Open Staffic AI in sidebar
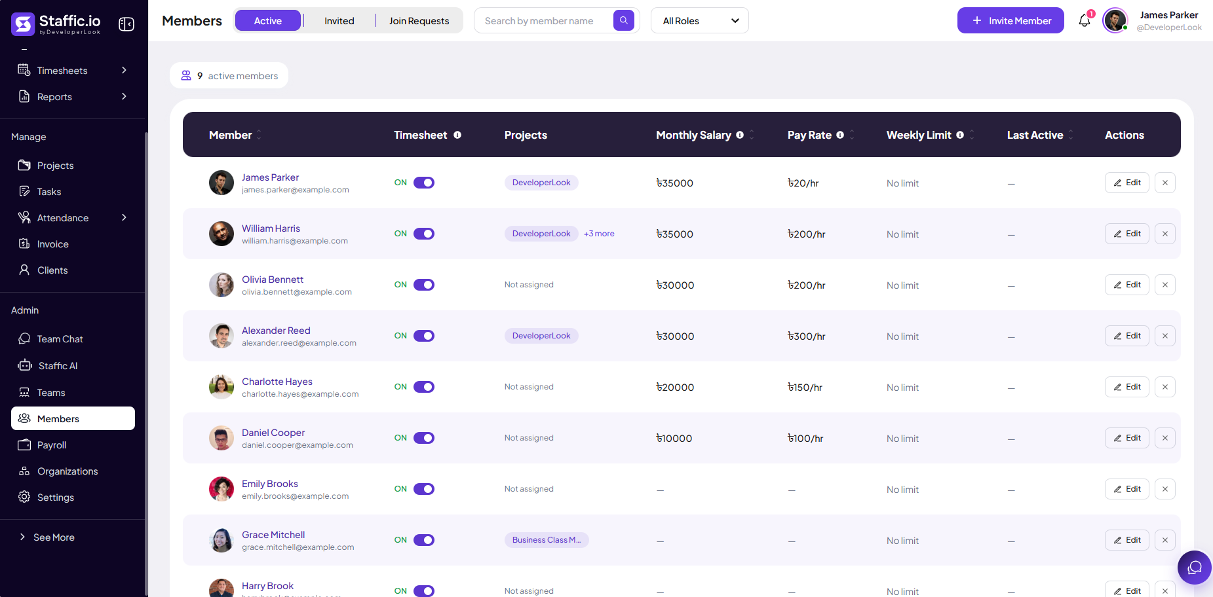1213x597 pixels. pyautogui.click(x=73, y=365)
